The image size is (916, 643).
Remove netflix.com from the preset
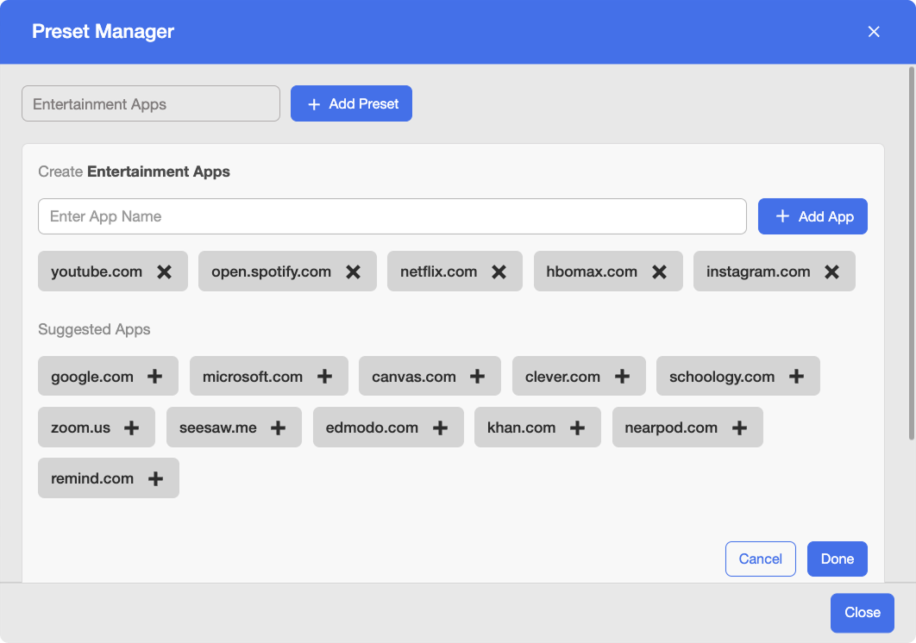coord(499,272)
